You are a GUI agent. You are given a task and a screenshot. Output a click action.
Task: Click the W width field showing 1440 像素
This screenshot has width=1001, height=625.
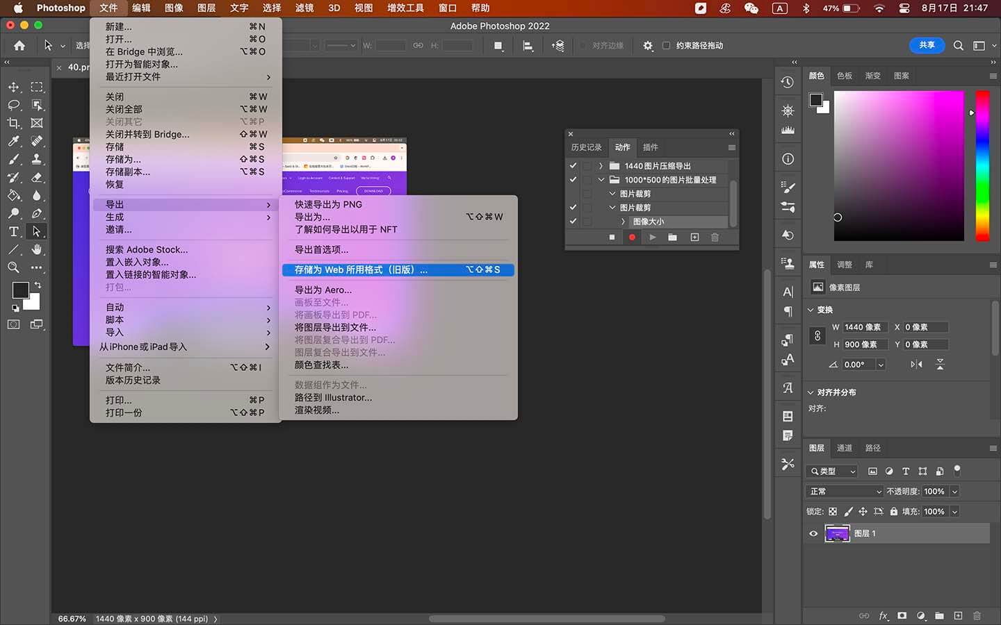tap(865, 327)
